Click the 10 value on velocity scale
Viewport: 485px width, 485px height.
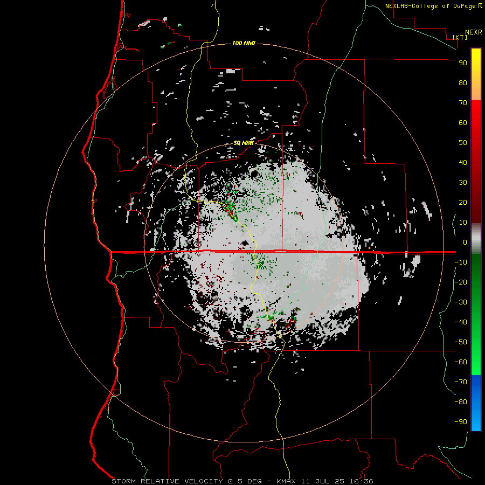point(463,223)
